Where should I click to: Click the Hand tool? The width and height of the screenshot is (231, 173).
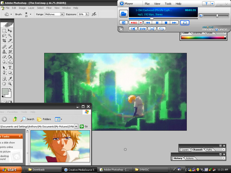4,83
